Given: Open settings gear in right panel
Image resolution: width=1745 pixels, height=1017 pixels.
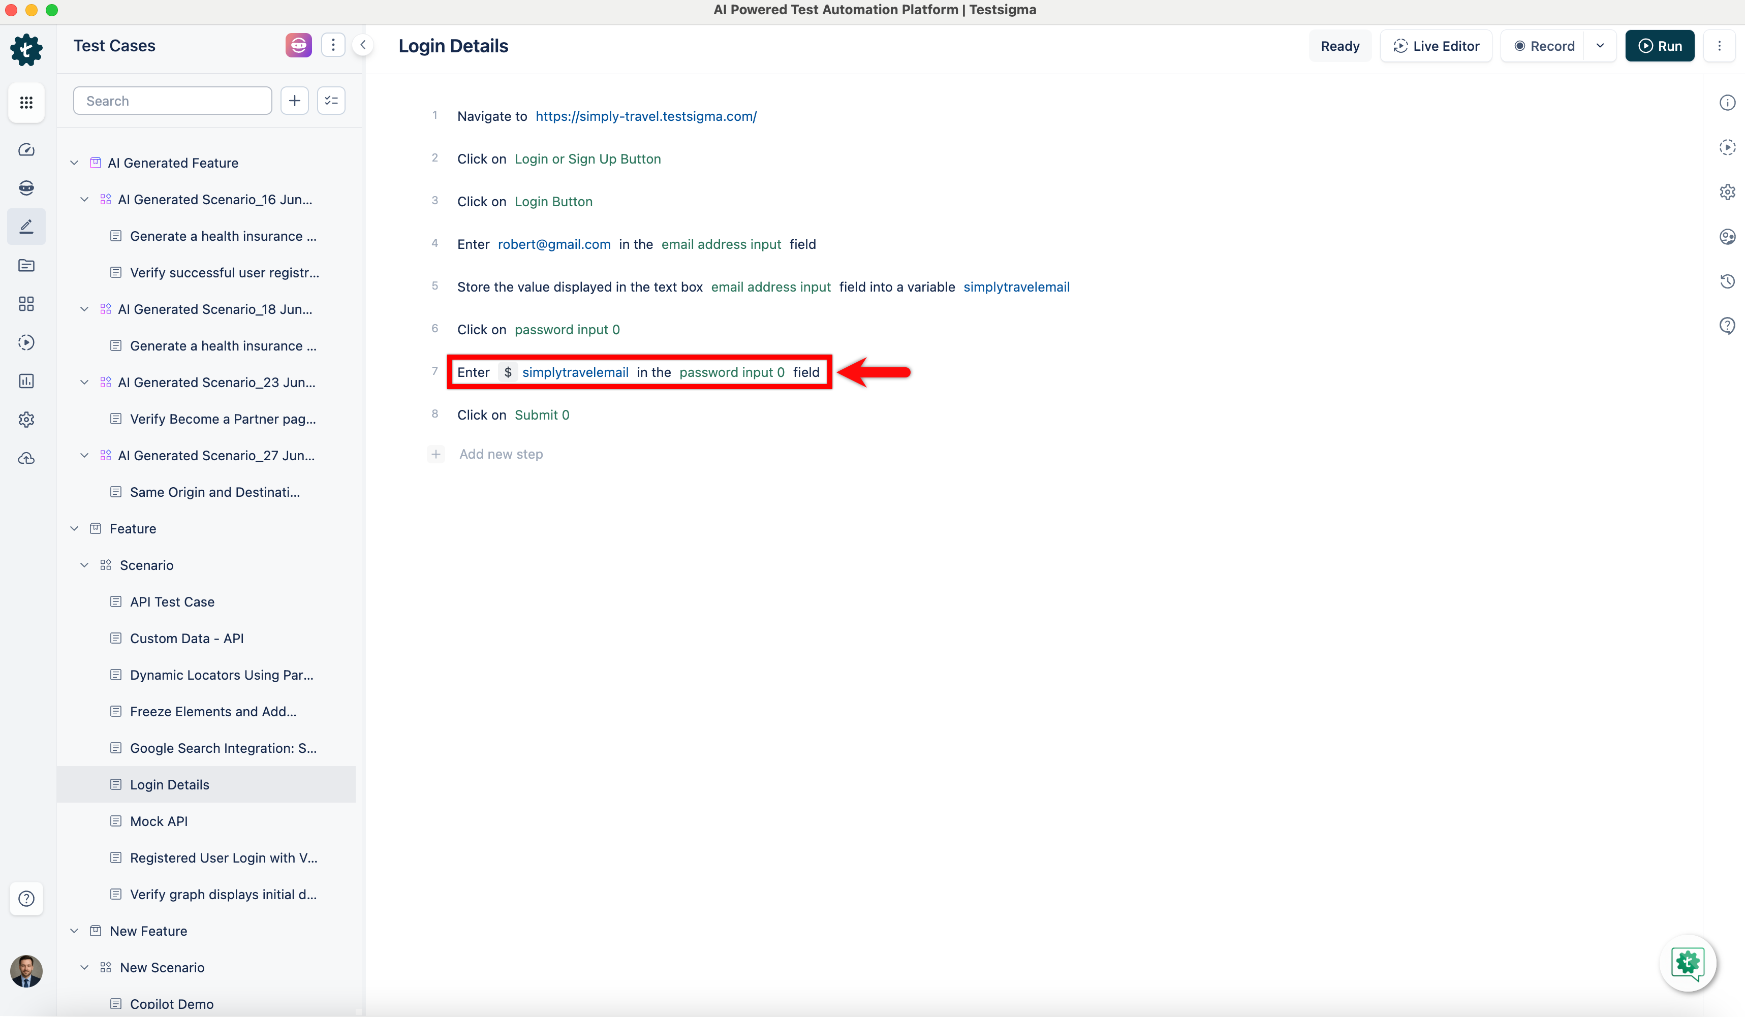Looking at the screenshot, I should pos(1728,192).
